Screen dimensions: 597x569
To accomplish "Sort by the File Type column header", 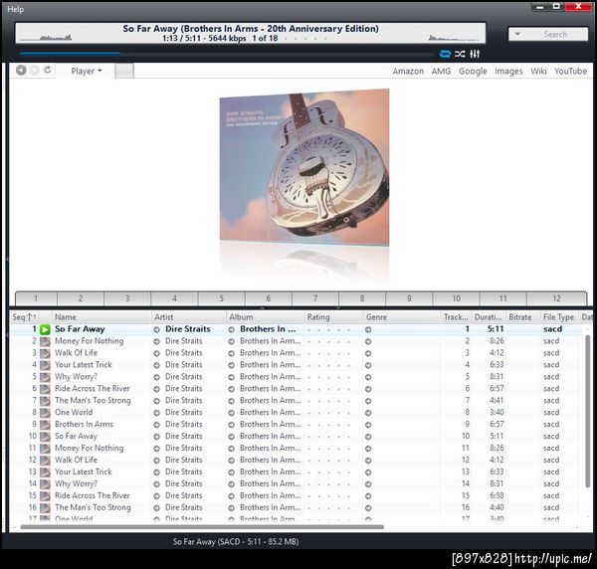I will (559, 317).
